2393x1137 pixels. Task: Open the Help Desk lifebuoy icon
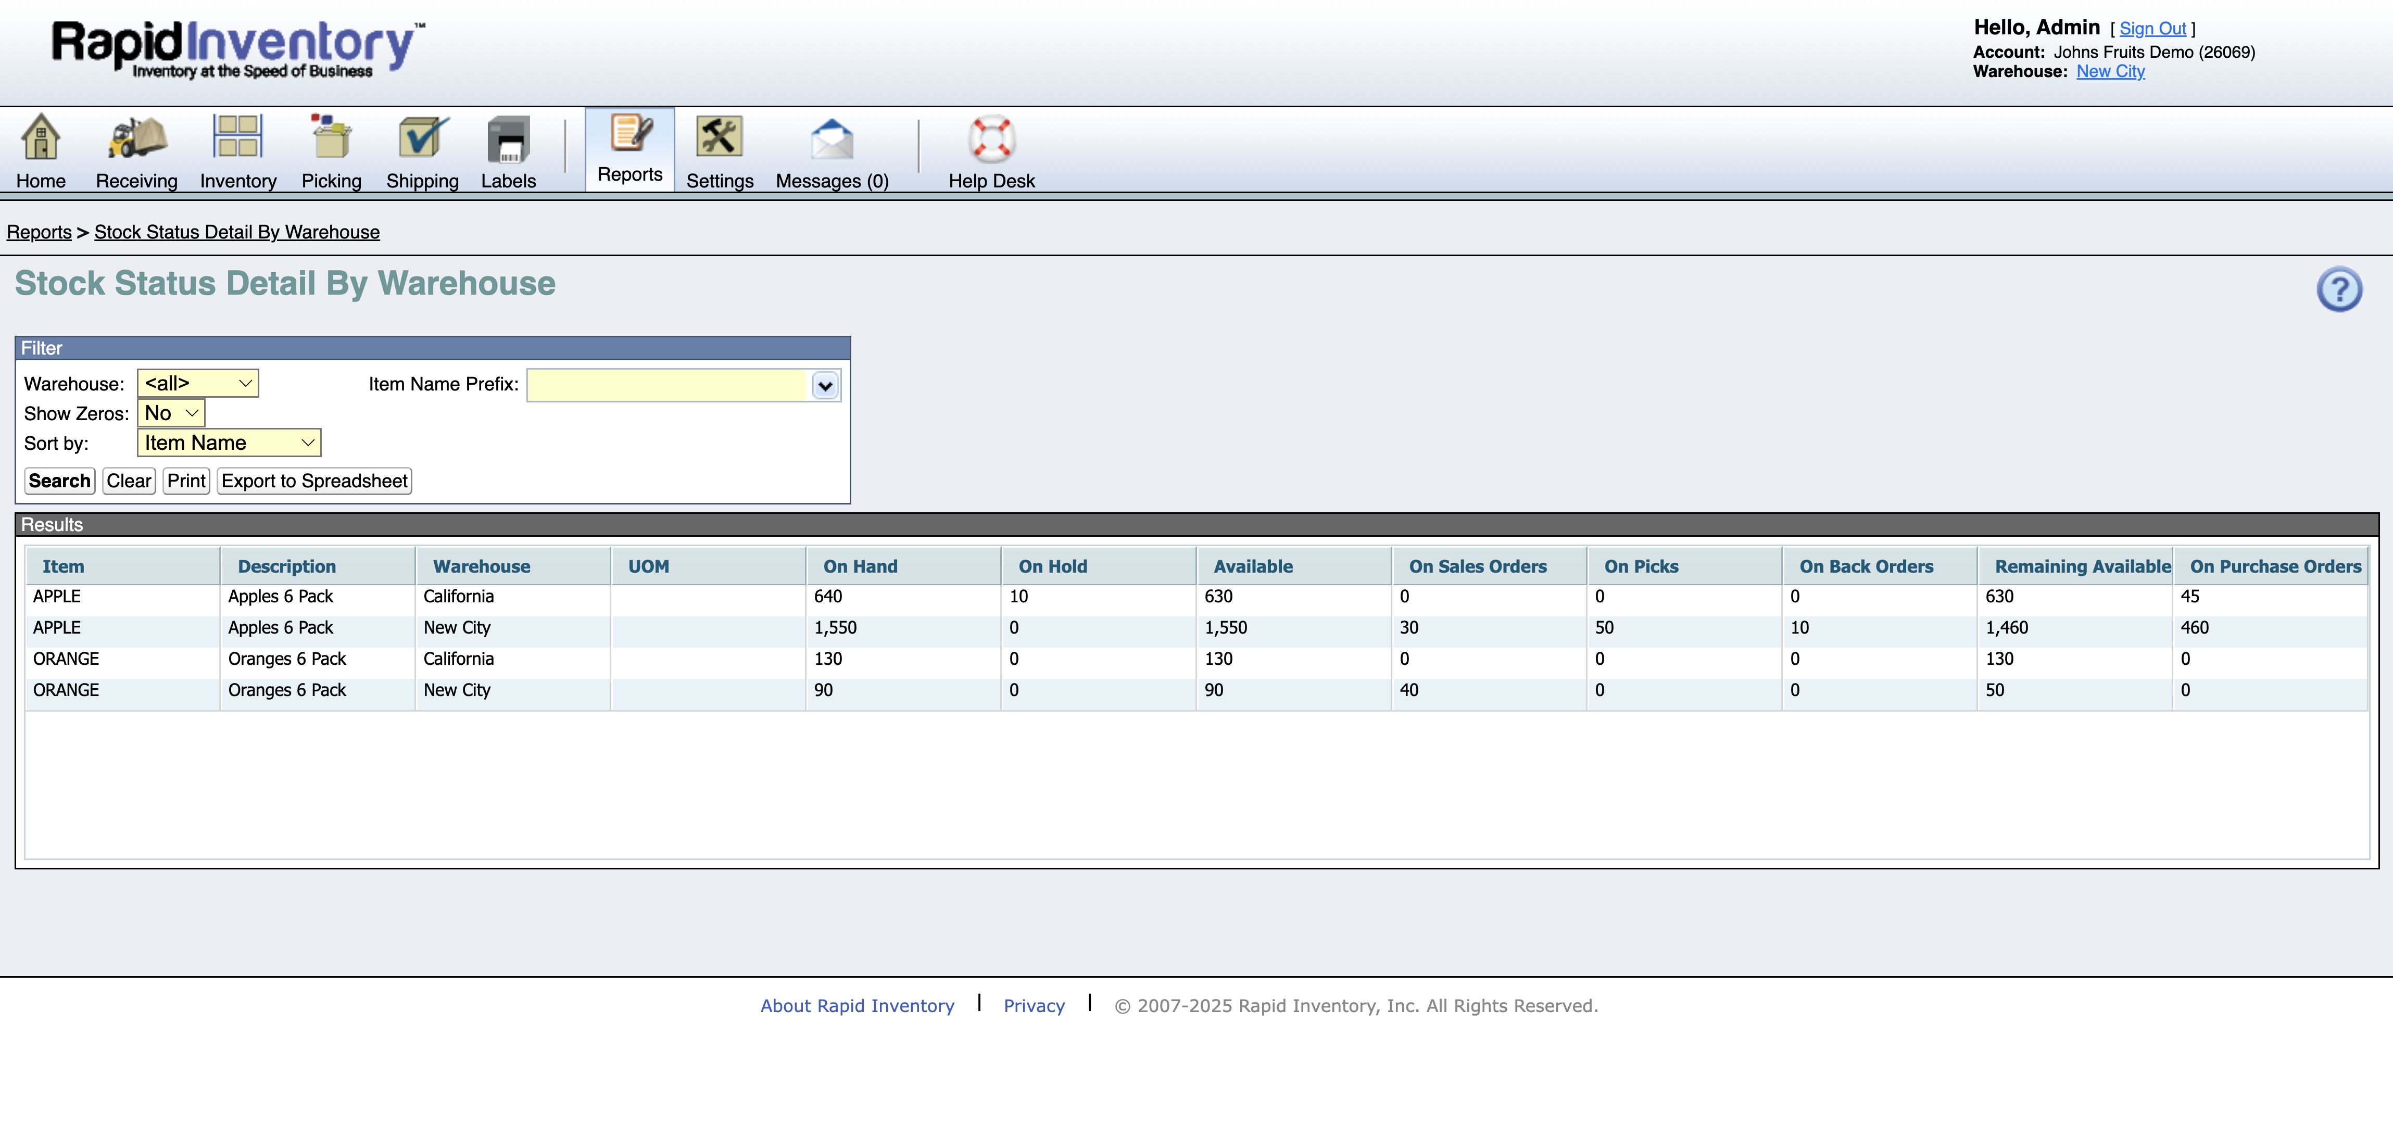point(991,140)
